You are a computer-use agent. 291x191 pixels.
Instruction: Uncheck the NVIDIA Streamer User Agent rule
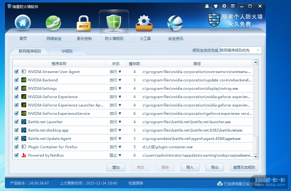(16, 72)
